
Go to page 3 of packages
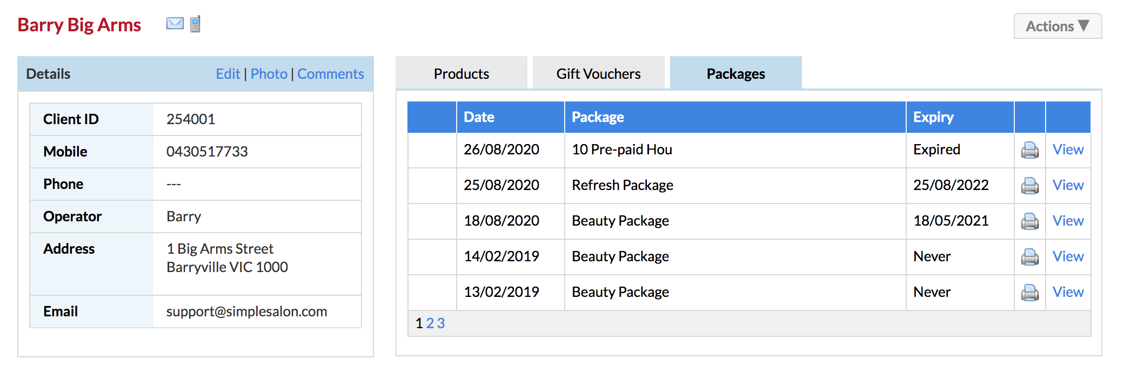[441, 323]
